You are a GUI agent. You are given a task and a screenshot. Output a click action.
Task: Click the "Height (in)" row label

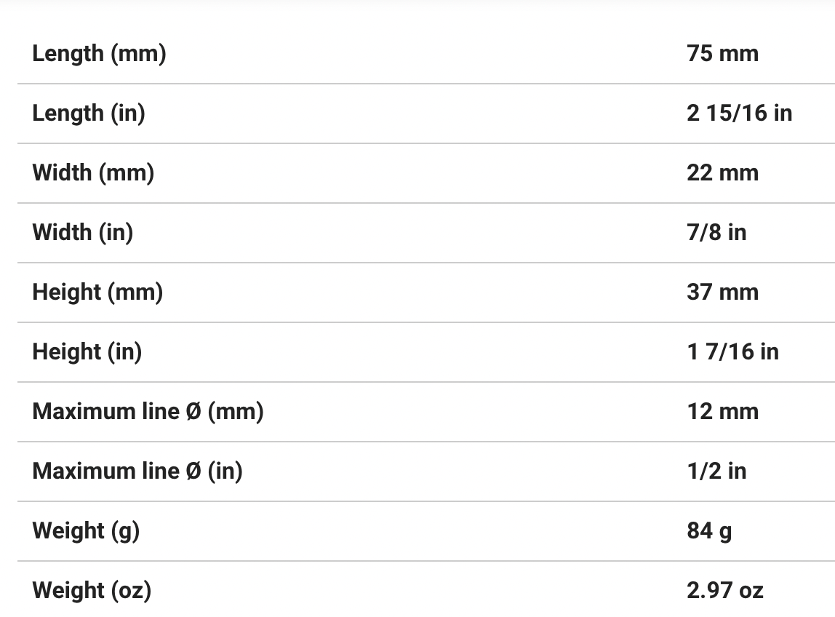(x=87, y=352)
